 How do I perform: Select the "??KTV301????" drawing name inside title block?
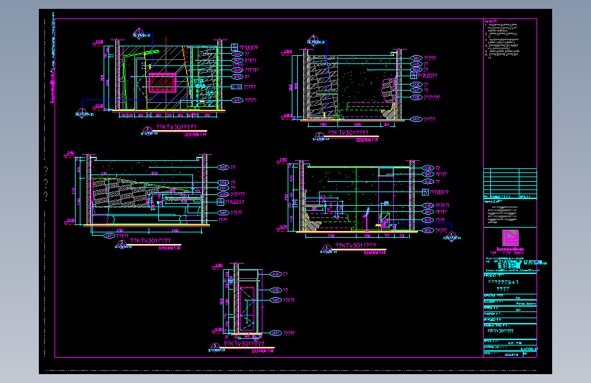click(x=500, y=331)
